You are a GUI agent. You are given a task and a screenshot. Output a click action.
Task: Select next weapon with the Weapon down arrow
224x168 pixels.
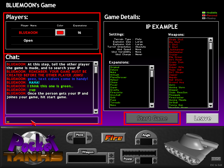tap(111, 161)
